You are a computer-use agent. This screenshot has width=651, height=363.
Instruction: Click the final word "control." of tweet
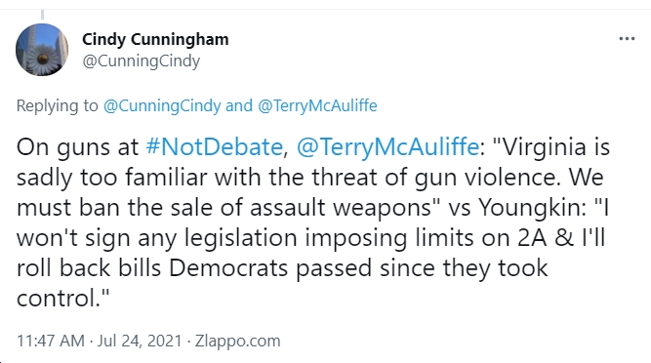62,298
